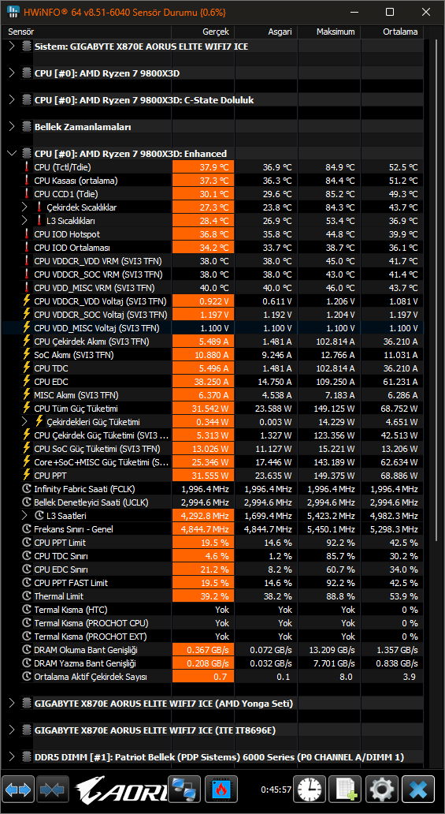Image resolution: width=445 pixels, height=814 pixels.
Task: Click the 4,292.8 MHz L3 clock value
Action: pos(203,516)
